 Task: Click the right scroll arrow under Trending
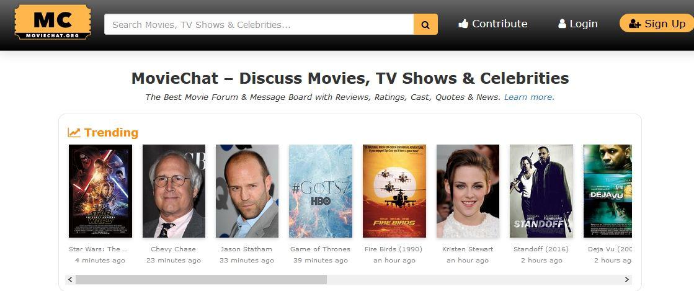[x=627, y=279]
